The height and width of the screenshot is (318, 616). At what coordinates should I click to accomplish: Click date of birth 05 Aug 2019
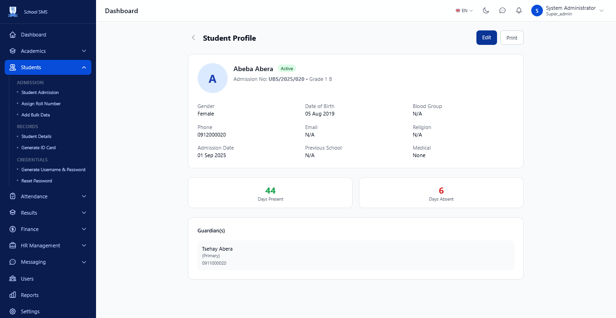(320, 114)
